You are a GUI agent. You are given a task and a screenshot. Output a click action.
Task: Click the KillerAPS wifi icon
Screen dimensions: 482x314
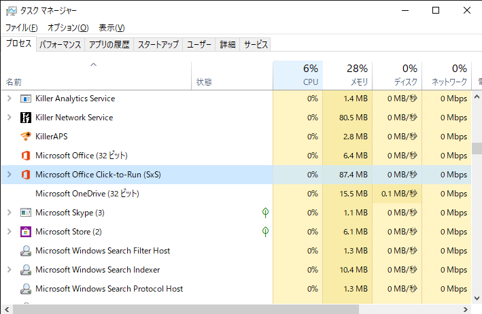(26, 136)
